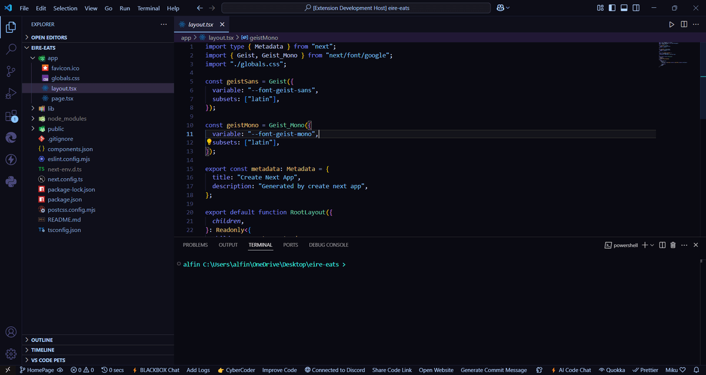Open errors and warnings count in status bar
Screen dimensions: 706x375
tap(82, 370)
